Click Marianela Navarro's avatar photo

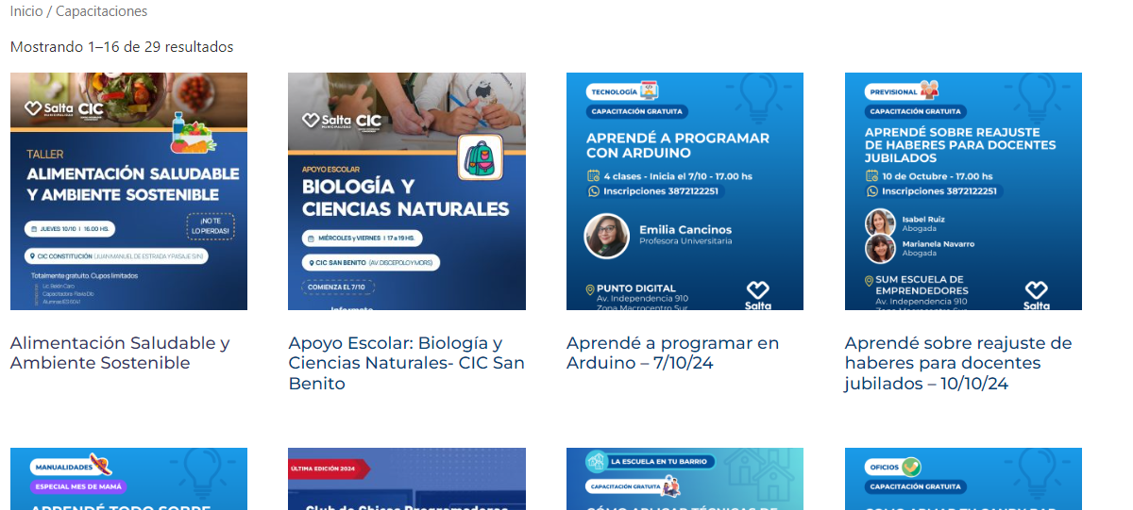(880, 249)
